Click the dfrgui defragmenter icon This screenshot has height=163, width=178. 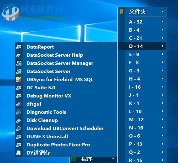[x=19, y=104]
